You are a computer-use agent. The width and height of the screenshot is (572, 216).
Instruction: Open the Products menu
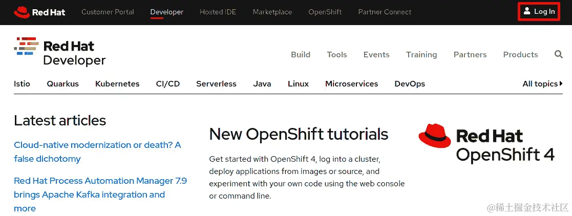[x=521, y=55]
